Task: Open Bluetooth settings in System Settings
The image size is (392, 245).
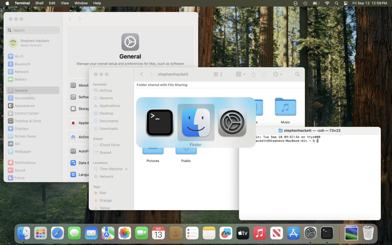Action: (x=22, y=64)
